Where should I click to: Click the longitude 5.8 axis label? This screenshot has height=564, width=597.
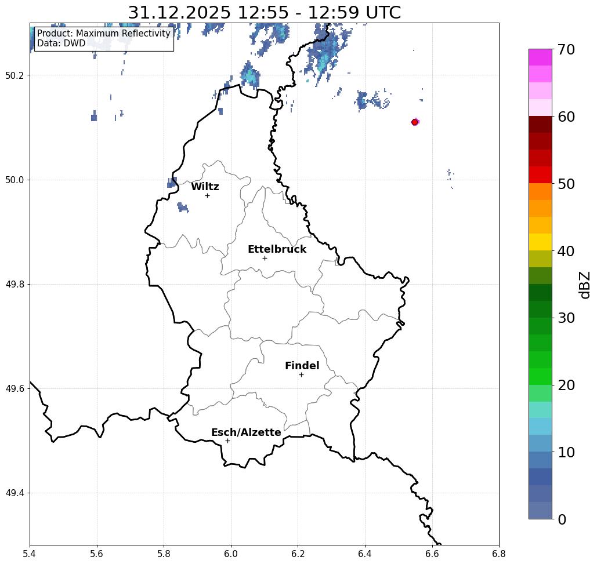pyautogui.click(x=164, y=554)
